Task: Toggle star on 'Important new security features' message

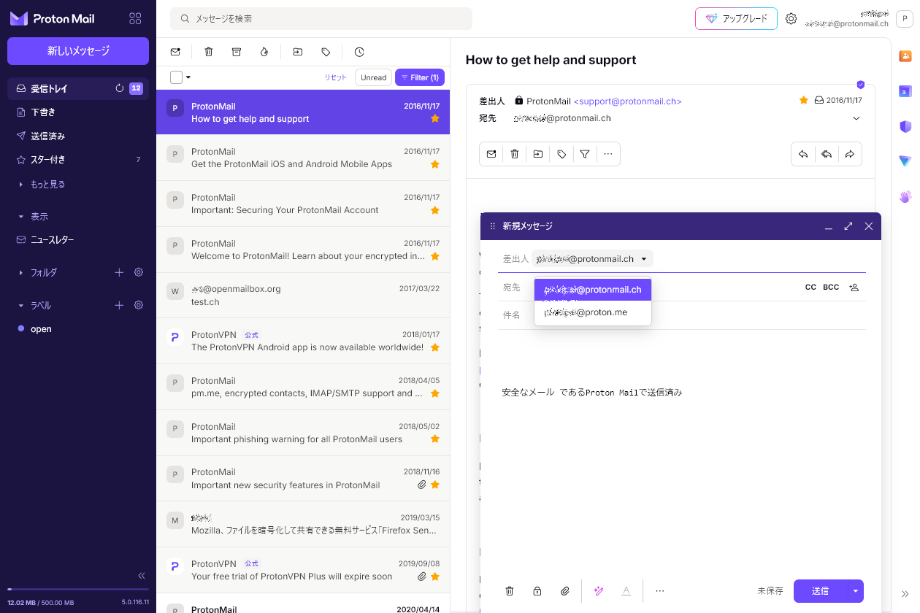Action: [x=435, y=485]
